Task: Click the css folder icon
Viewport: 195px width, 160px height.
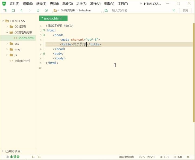Action: click(x=11, y=44)
